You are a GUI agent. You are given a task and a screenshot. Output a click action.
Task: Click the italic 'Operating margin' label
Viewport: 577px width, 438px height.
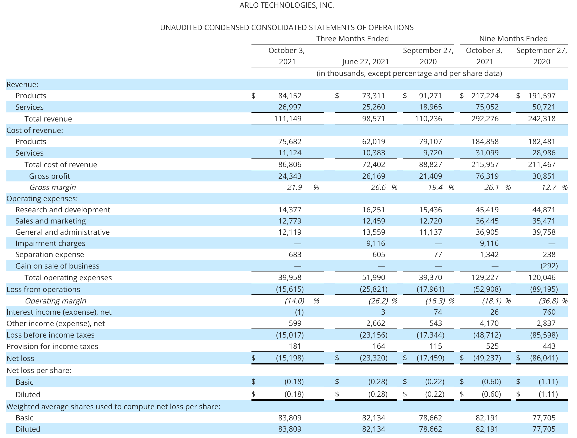[x=55, y=301]
